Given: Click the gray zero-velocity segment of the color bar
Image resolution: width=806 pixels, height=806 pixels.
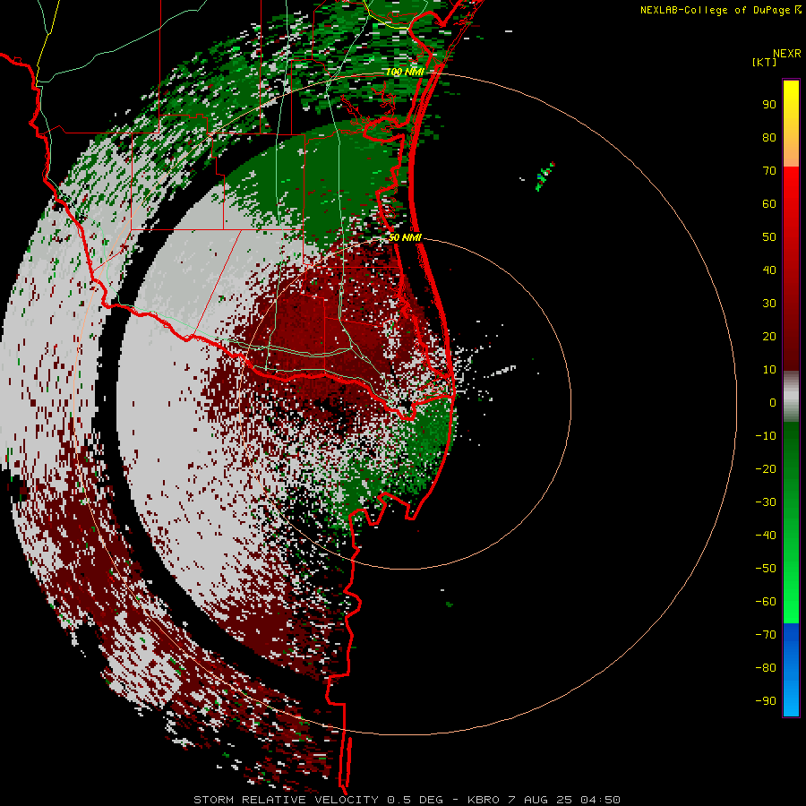Looking at the screenshot, I should point(791,397).
